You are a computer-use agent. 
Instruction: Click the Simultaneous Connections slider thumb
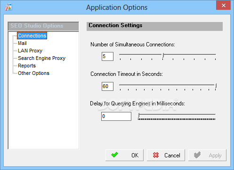click(163, 55)
